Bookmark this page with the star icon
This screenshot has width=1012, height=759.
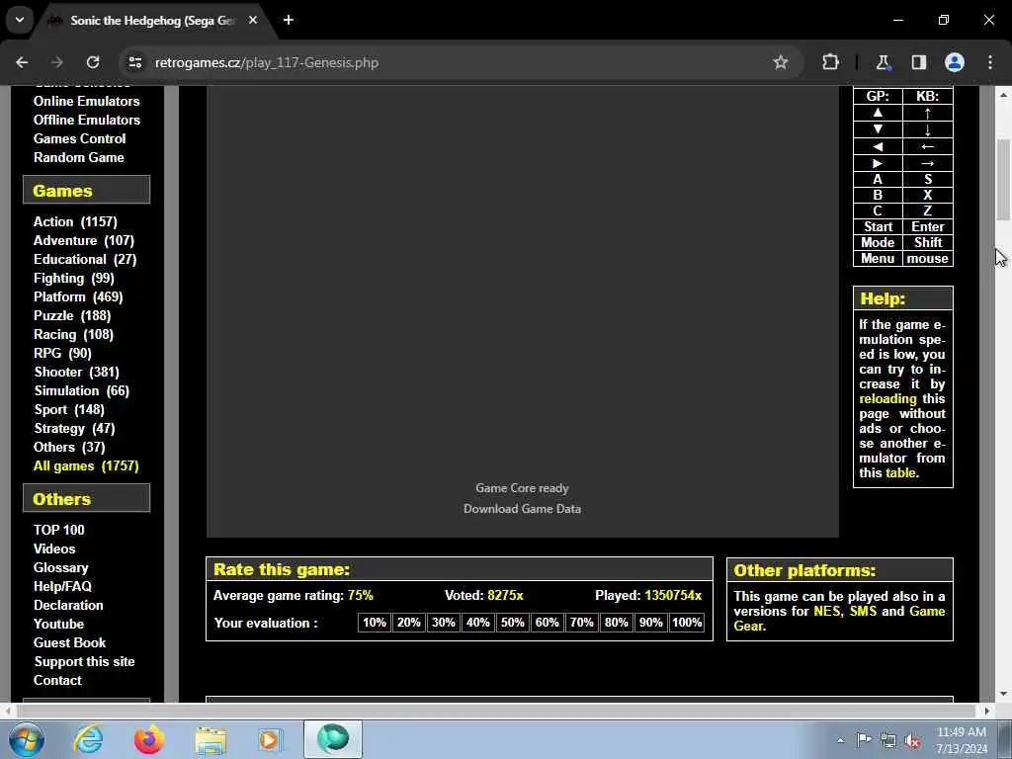[x=781, y=62]
